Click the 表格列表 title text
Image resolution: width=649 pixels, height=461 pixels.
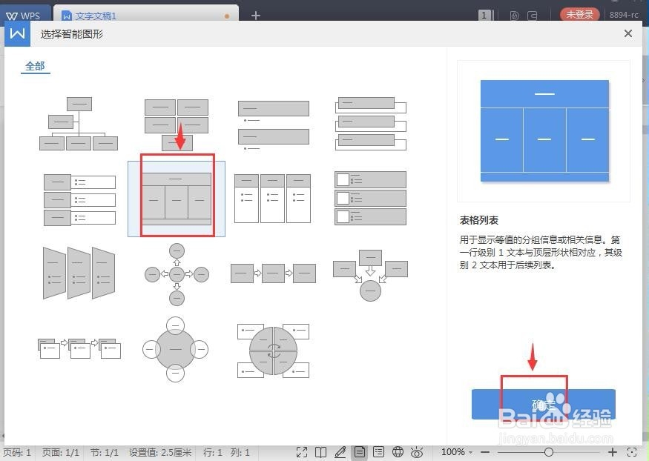pos(479,220)
